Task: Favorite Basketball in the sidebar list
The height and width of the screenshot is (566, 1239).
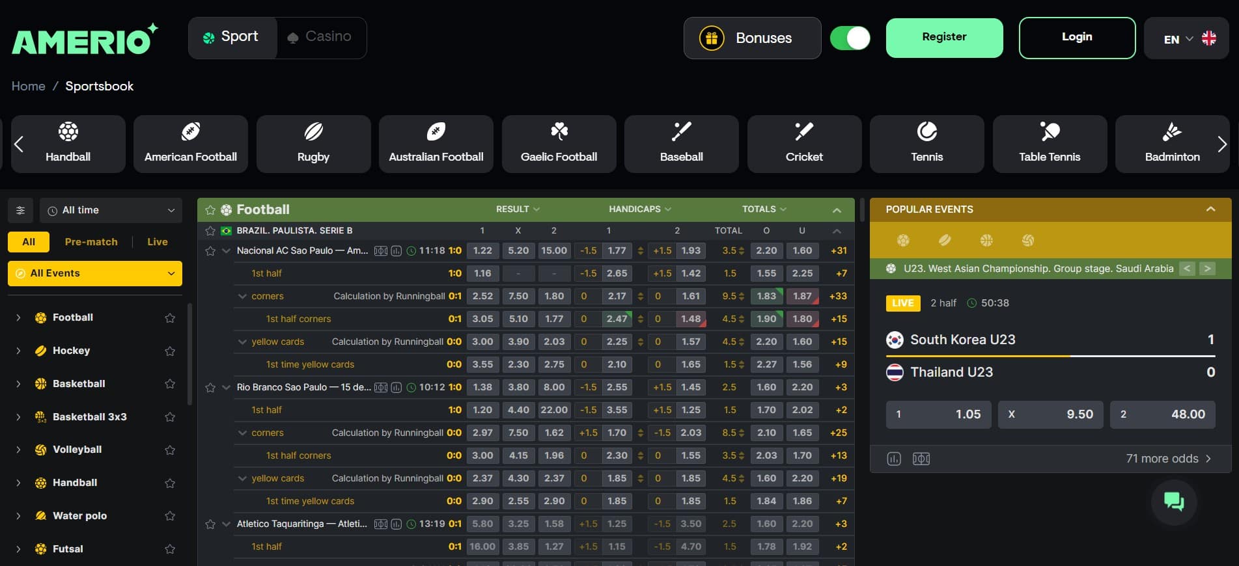Action: 170,384
